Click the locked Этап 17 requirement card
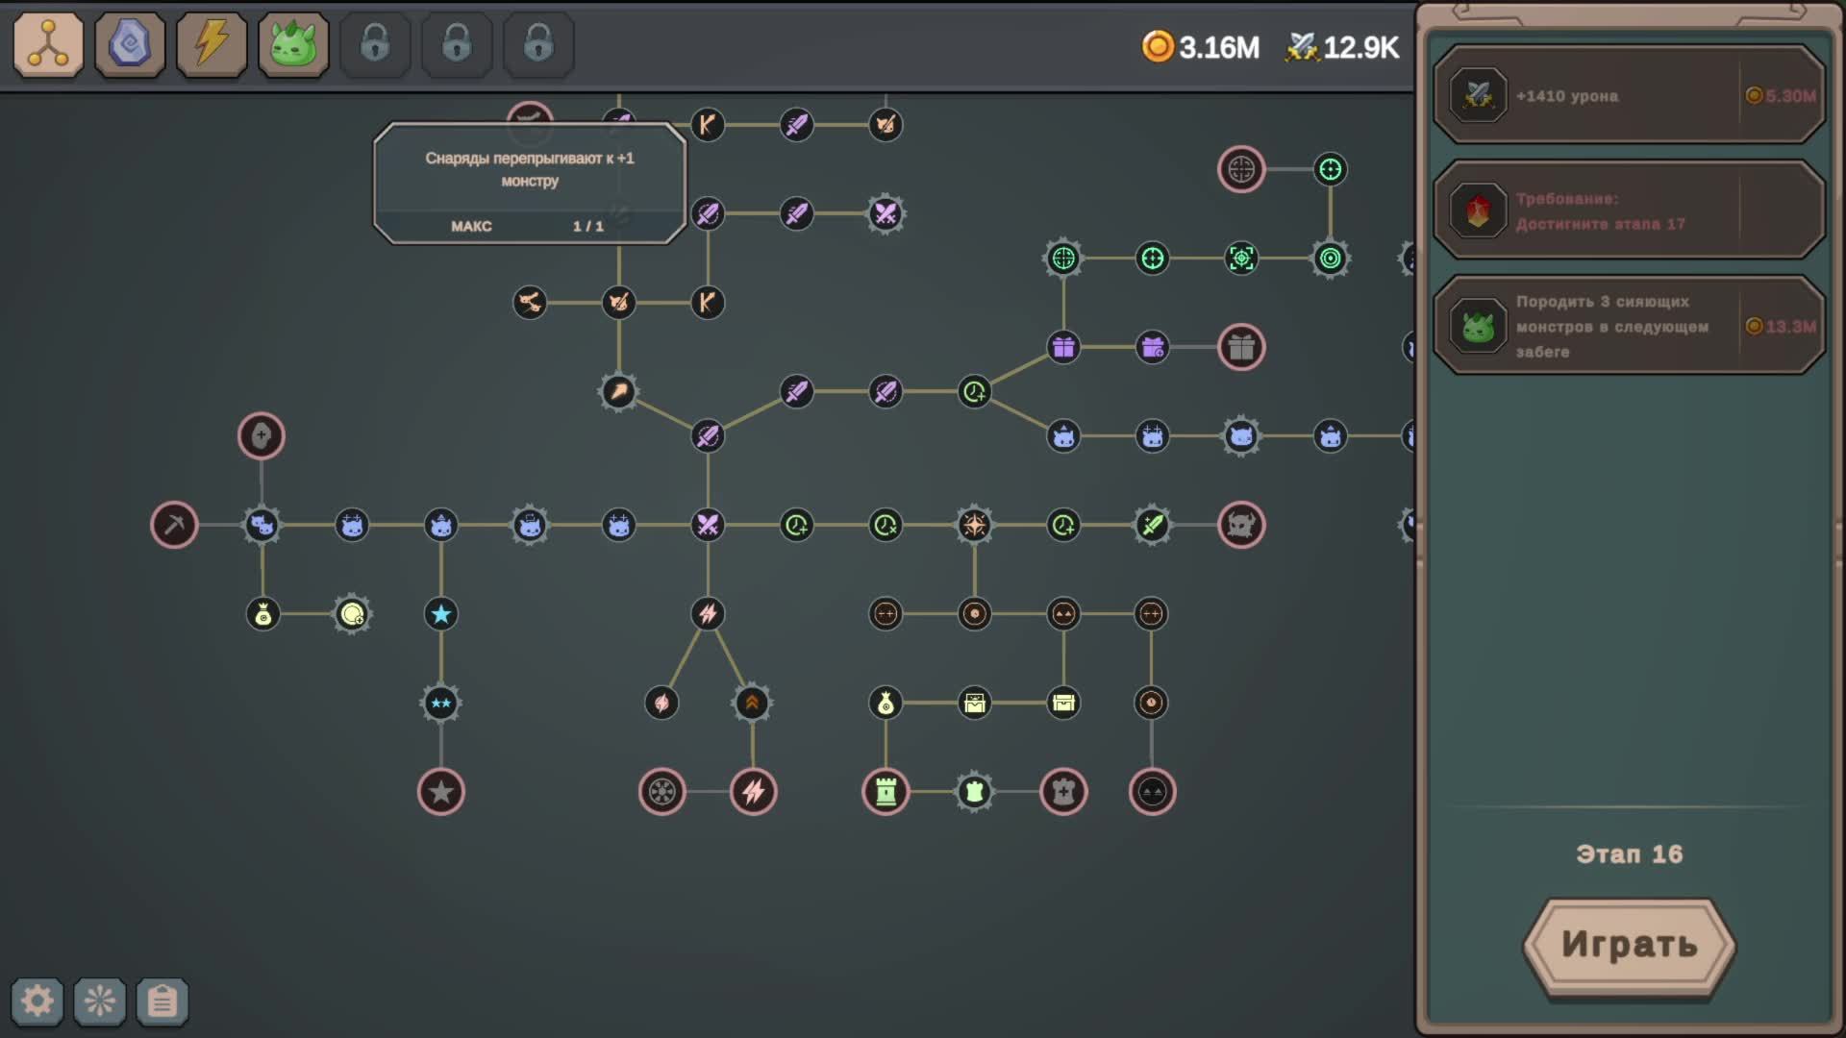The image size is (1846, 1038). click(x=1629, y=210)
